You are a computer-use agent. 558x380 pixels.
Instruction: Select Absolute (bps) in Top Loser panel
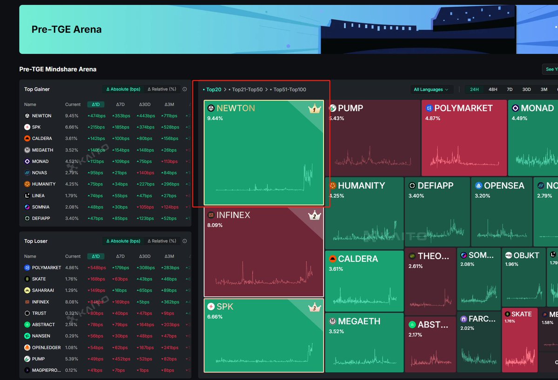pos(123,241)
